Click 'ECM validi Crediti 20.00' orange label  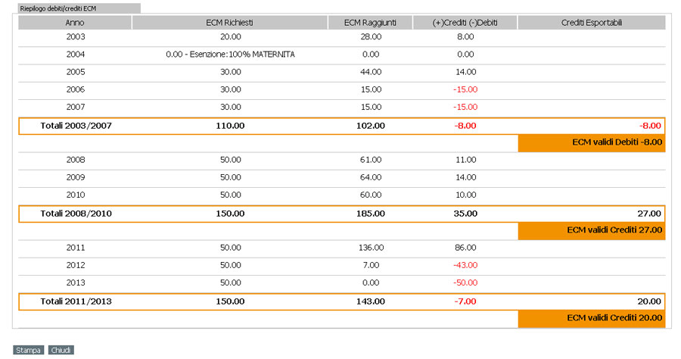click(592, 319)
